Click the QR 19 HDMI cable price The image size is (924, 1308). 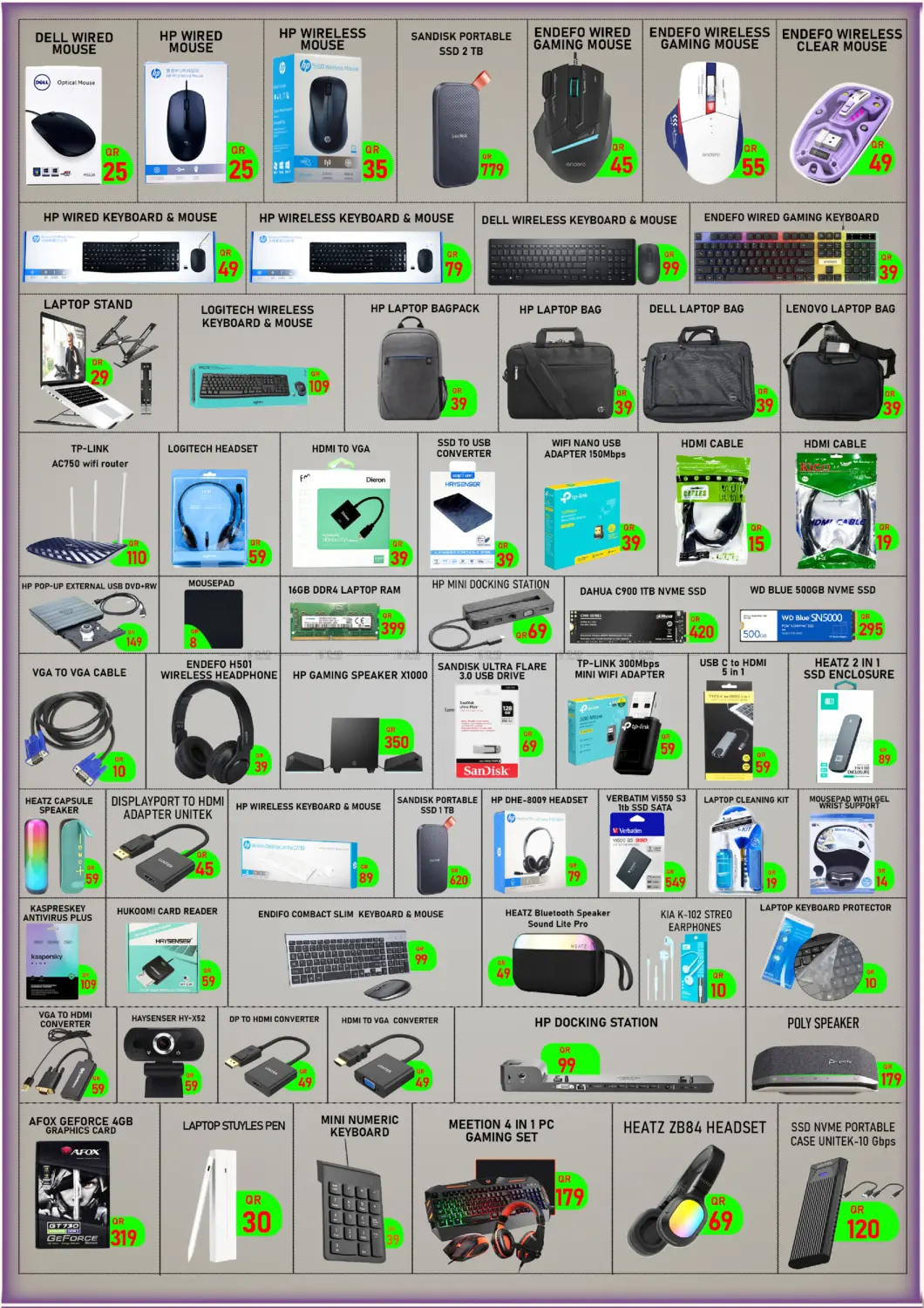pyautogui.click(x=885, y=538)
